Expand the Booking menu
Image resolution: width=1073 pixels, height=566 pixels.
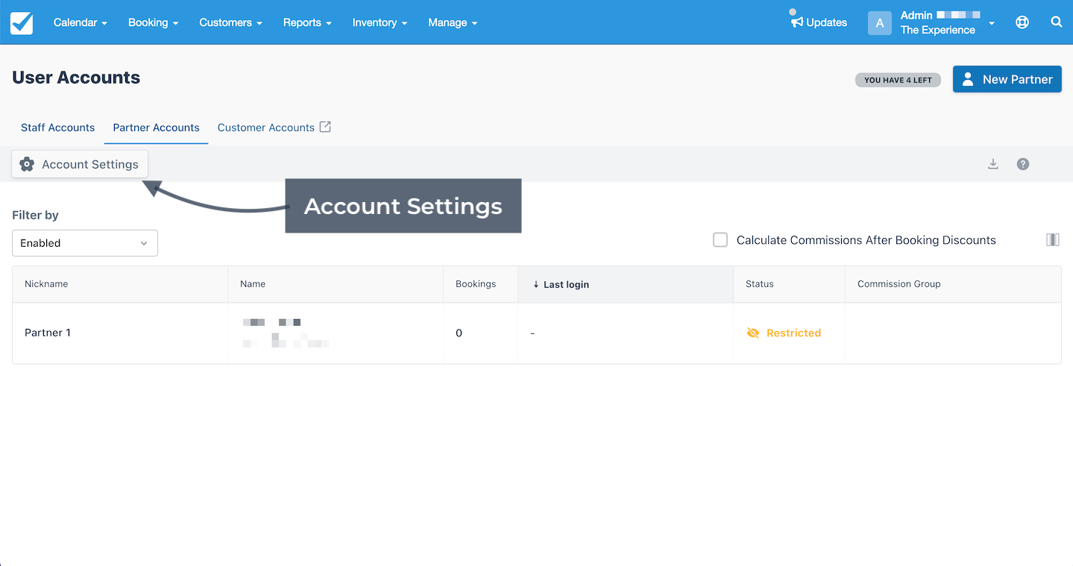coord(154,22)
